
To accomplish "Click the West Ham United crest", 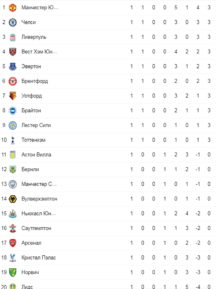I will pos(13,52).
